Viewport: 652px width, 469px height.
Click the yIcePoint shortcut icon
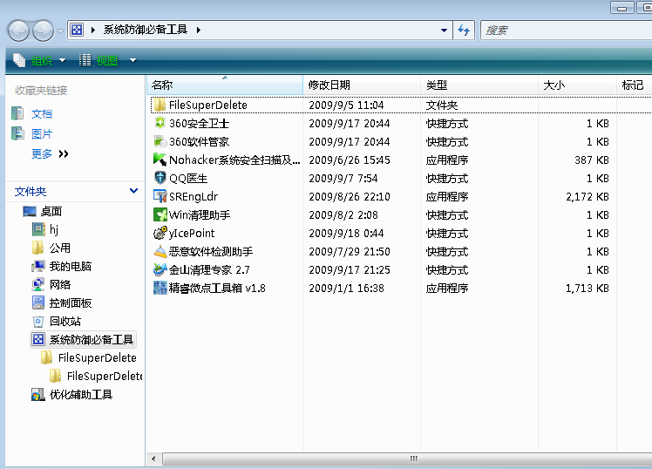tap(160, 234)
